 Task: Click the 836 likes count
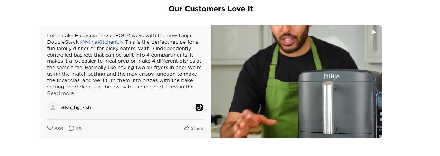click(x=59, y=129)
